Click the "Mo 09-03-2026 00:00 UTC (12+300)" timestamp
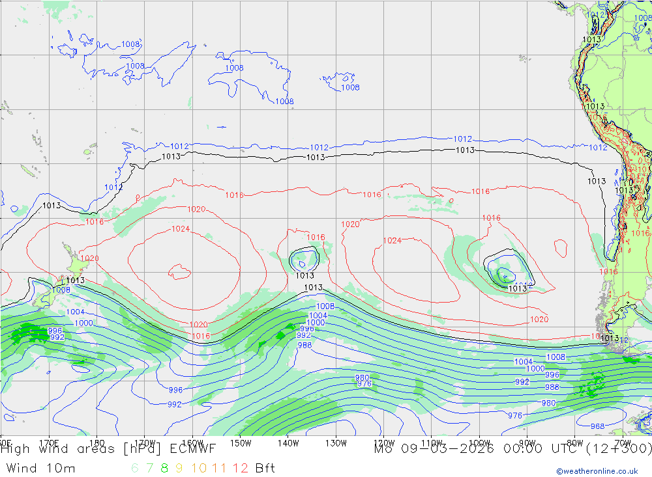652x477 pixels. [x=512, y=449]
